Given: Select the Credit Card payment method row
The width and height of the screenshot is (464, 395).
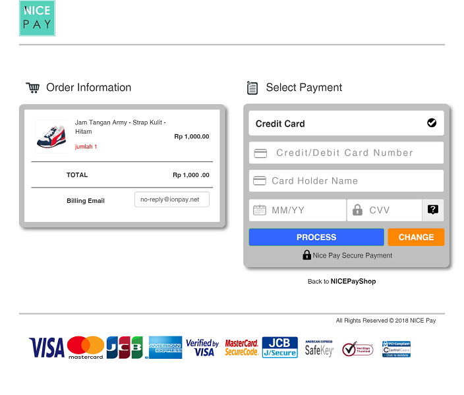Looking at the screenshot, I should coord(346,123).
